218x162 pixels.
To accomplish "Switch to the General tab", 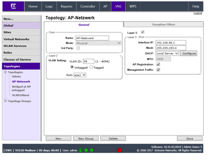I will click(84, 25).
